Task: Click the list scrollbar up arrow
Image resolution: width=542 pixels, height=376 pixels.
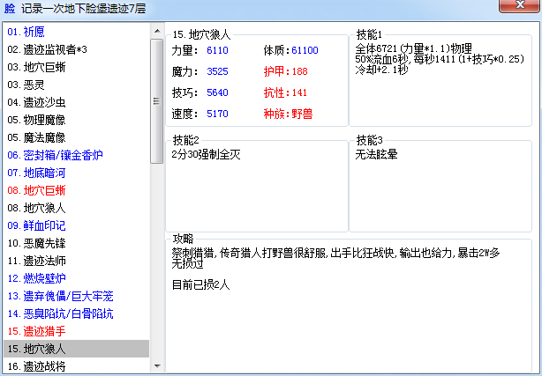Action: point(157,31)
